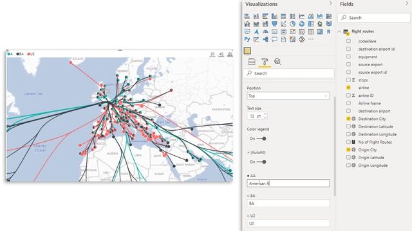
Task: Select the yellow custom Flow map visual
Action: 247,51
